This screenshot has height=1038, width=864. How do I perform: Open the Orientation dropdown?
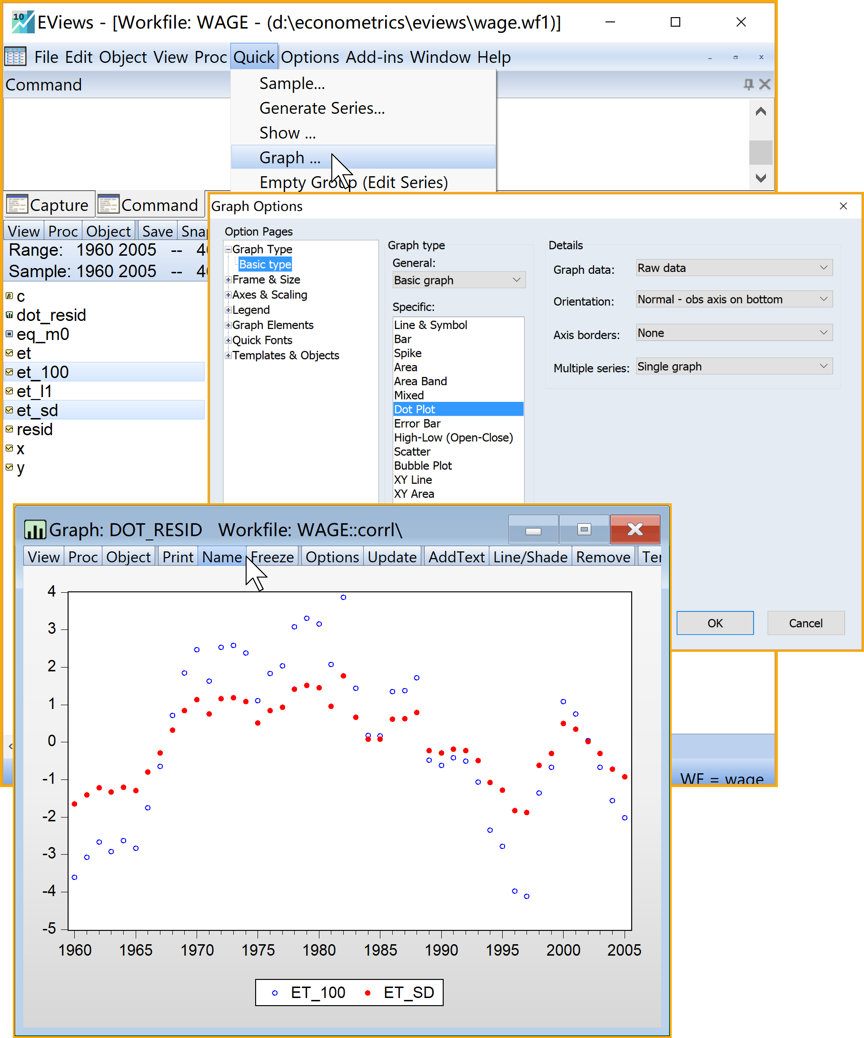point(734,299)
